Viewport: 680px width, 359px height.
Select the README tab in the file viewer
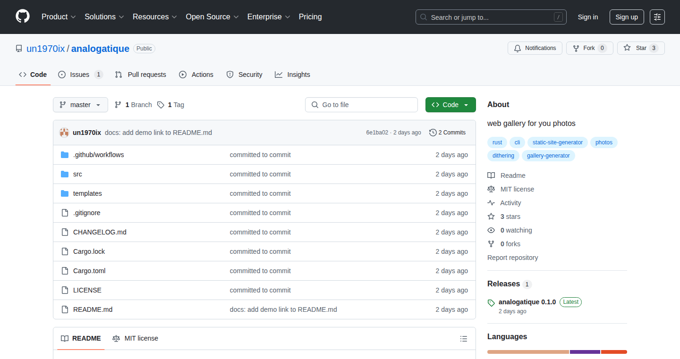(81, 338)
